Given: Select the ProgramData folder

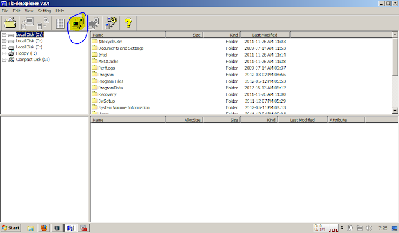Looking at the screenshot, I should tap(110, 88).
